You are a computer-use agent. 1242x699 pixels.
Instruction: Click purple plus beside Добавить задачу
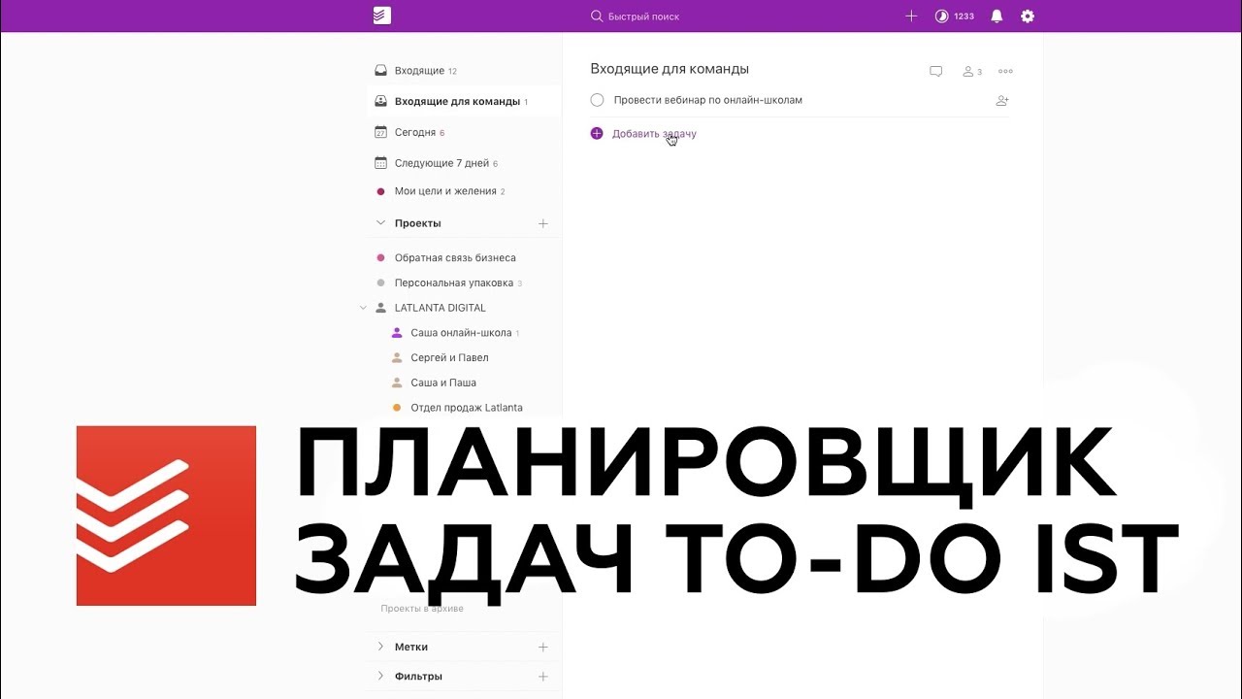click(x=597, y=134)
